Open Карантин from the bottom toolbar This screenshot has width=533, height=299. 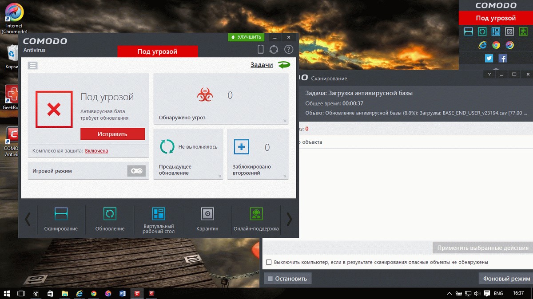(207, 219)
